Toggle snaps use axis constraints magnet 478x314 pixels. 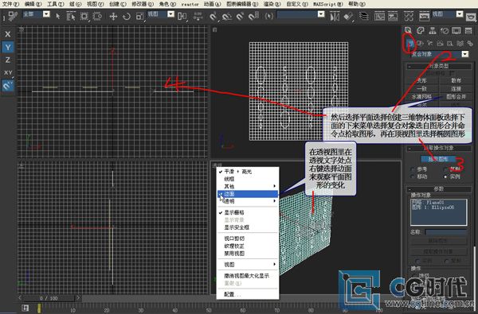coord(8,86)
